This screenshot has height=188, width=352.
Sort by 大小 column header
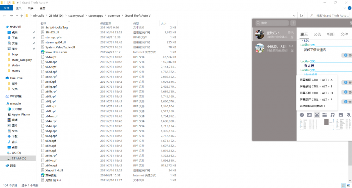click(x=163, y=23)
